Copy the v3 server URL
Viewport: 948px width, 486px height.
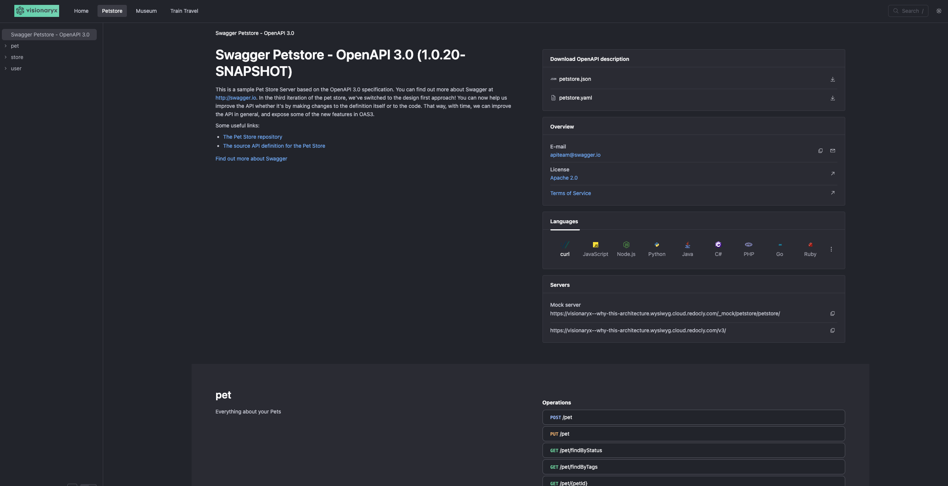tap(832, 330)
